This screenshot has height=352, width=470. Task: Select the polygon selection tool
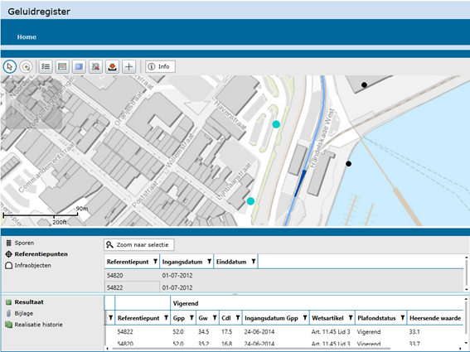pyautogui.click(x=26, y=66)
